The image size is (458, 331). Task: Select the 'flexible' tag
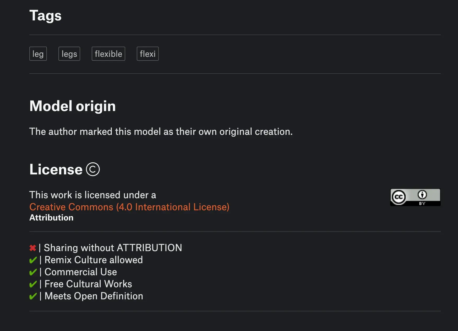point(108,54)
